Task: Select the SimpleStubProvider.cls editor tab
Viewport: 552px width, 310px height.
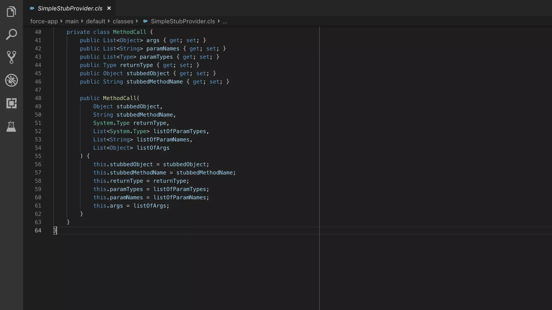Action: point(70,8)
